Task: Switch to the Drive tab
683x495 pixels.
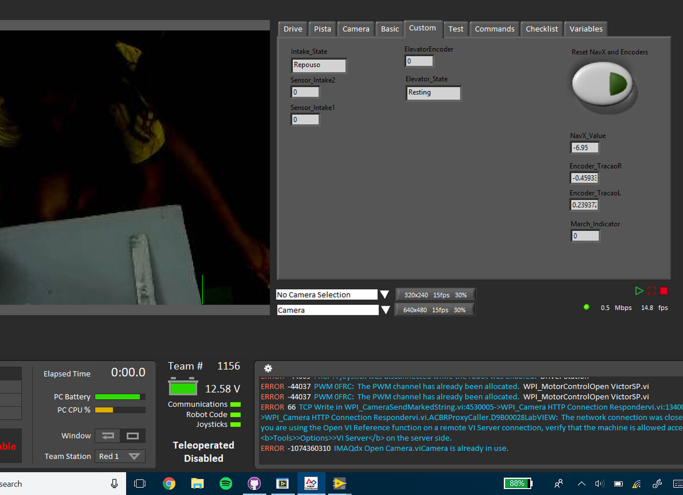Action: pos(292,29)
